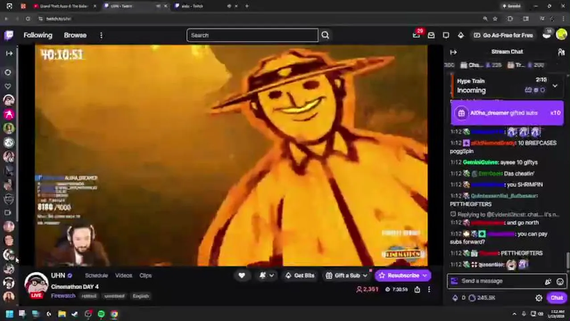
Task: Click the browser reload button
Action: click(x=28, y=19)
